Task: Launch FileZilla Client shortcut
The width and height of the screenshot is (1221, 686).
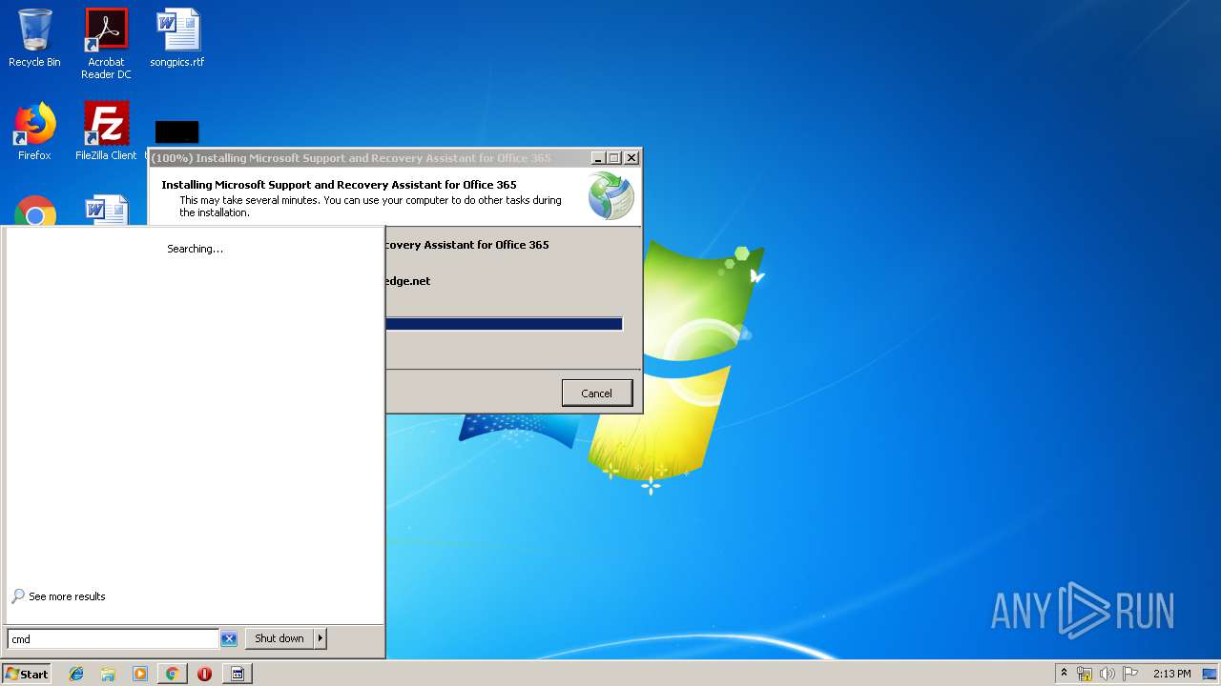Action: (x=106, y=131)
